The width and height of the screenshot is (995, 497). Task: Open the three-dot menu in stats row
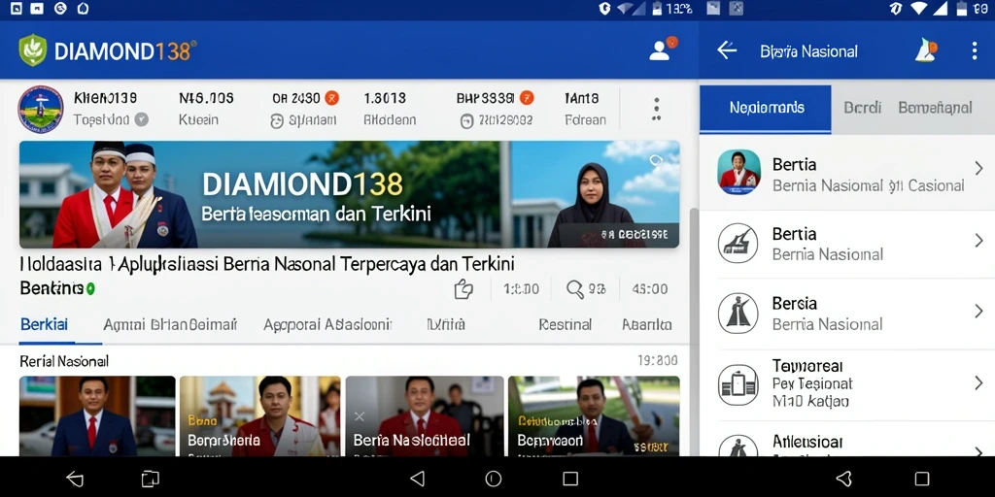(x=657, y=109)
